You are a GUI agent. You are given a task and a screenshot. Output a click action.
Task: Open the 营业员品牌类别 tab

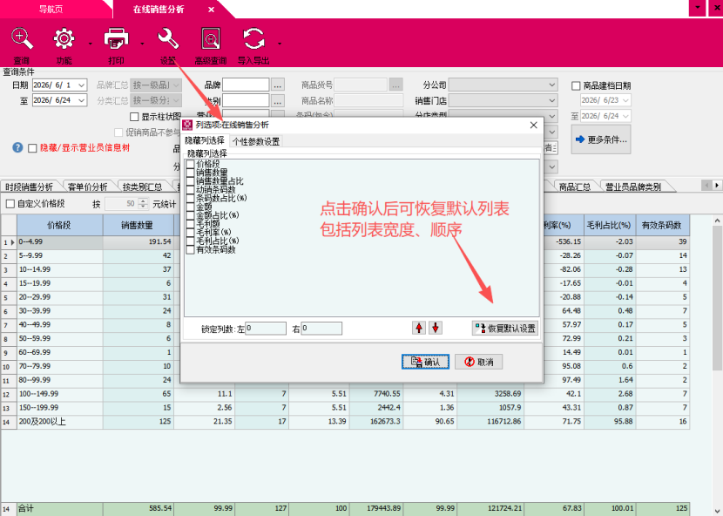point(633,187)
